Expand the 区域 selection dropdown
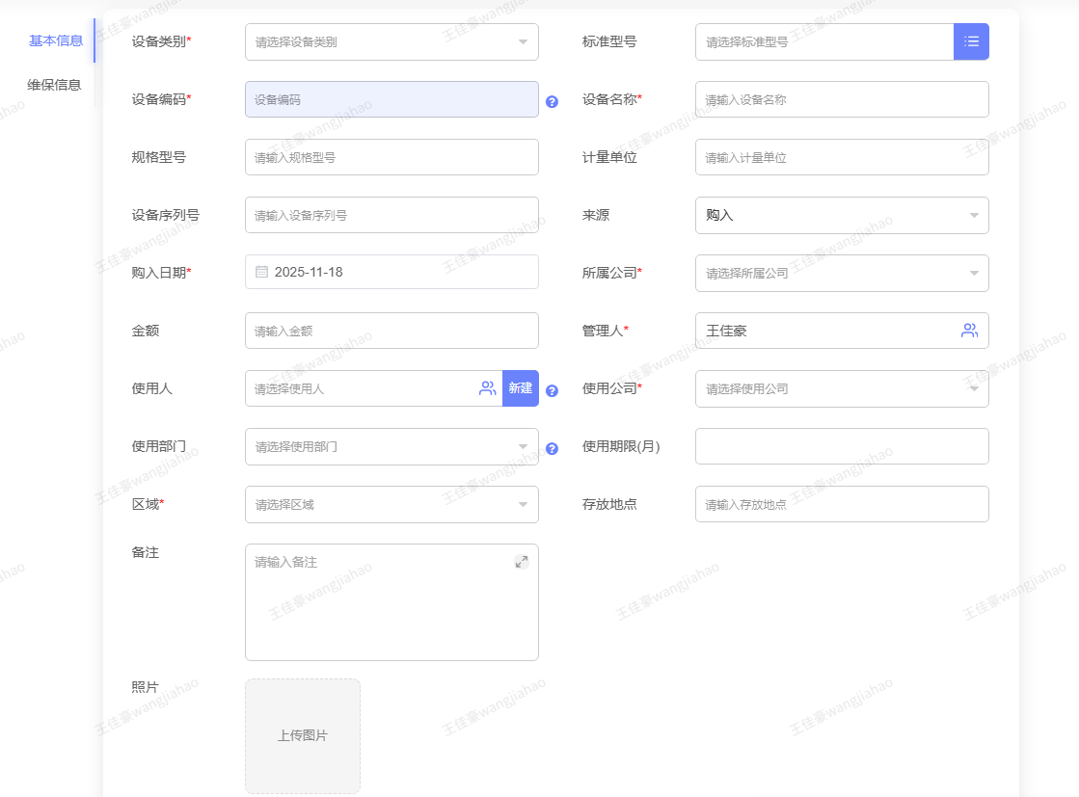 [x=391, y=504]
